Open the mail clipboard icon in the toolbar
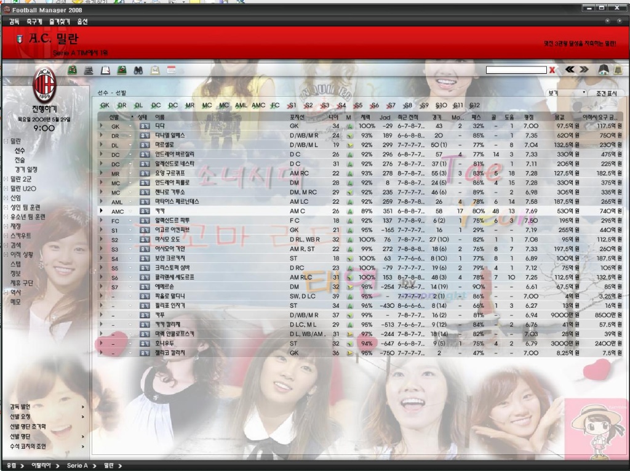 (155, 70)
